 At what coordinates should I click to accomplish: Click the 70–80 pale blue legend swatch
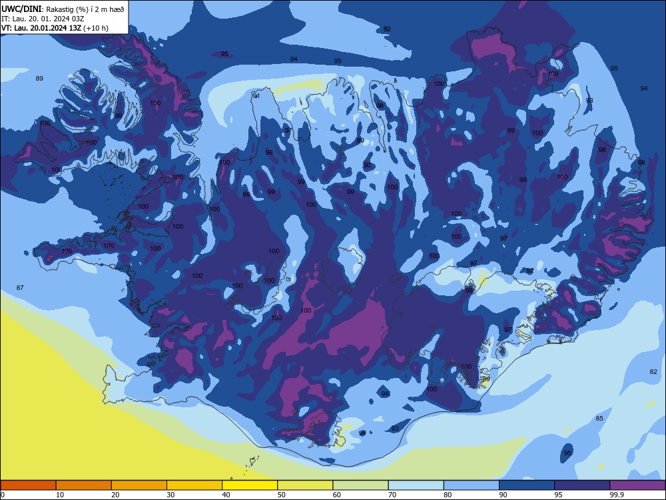pos(416,485)
